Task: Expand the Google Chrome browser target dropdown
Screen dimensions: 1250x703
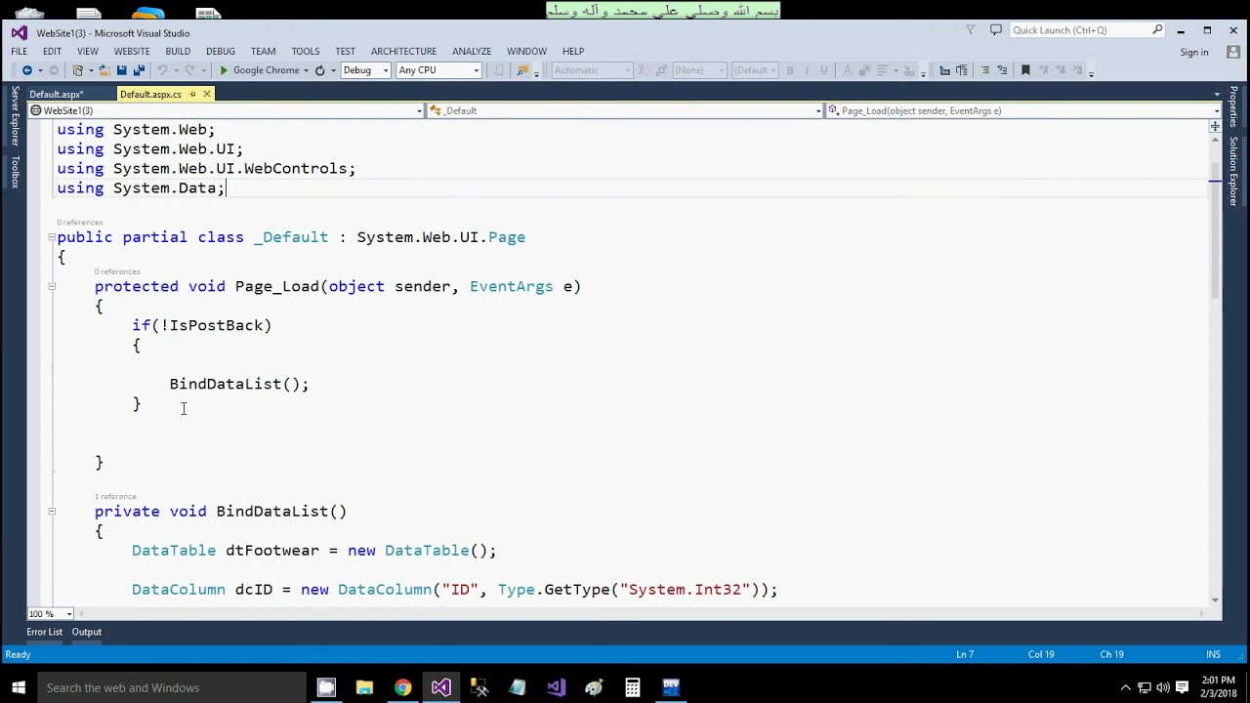Action: tap(306, 70)
